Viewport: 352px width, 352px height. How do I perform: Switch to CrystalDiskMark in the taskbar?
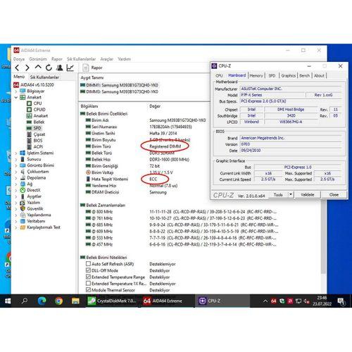(x=112, y=301)
